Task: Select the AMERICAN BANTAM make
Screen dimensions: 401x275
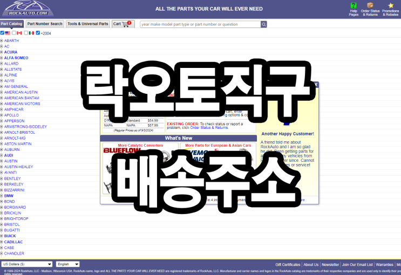Action: click(22, 98)
